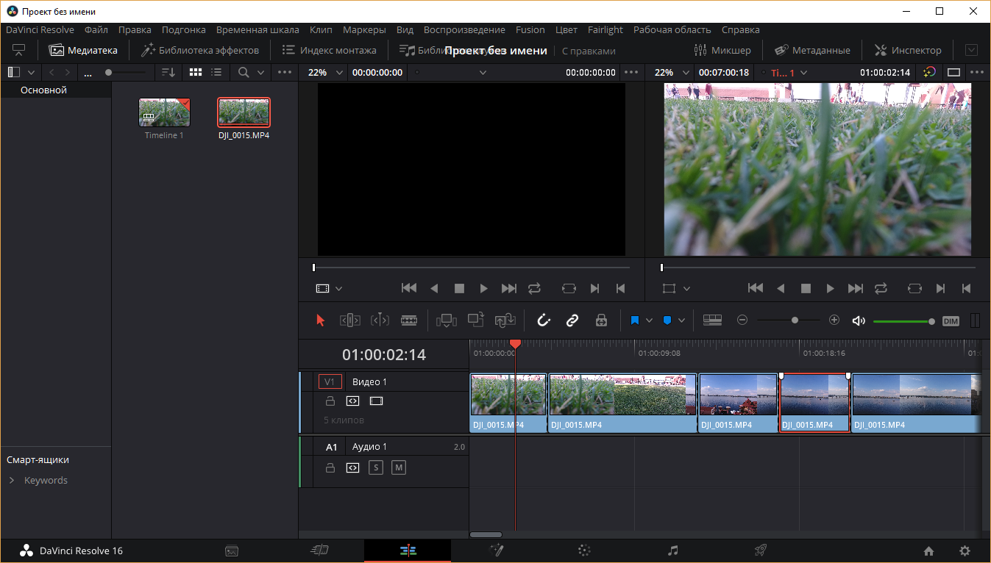Viewport: 991px width, 563px height.
Task: Click the Overwrite clip icon
Action: click(x=476, y=320)
